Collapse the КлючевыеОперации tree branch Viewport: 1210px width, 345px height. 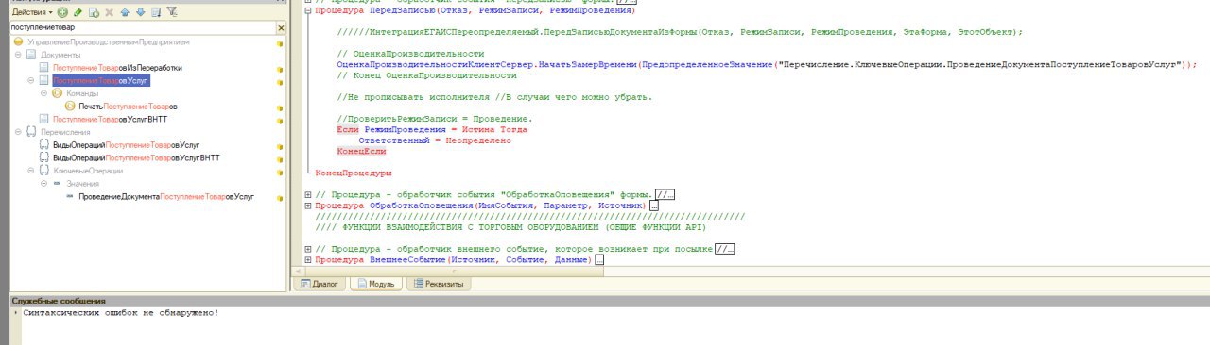pos(31,171)
